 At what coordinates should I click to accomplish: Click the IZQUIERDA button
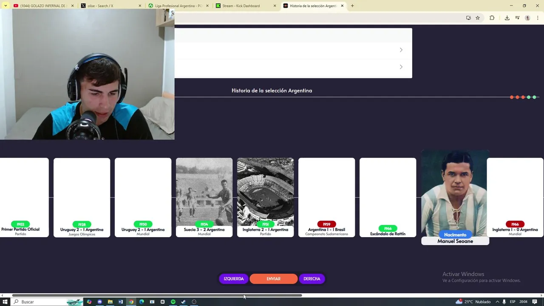[x=234, y=279]
